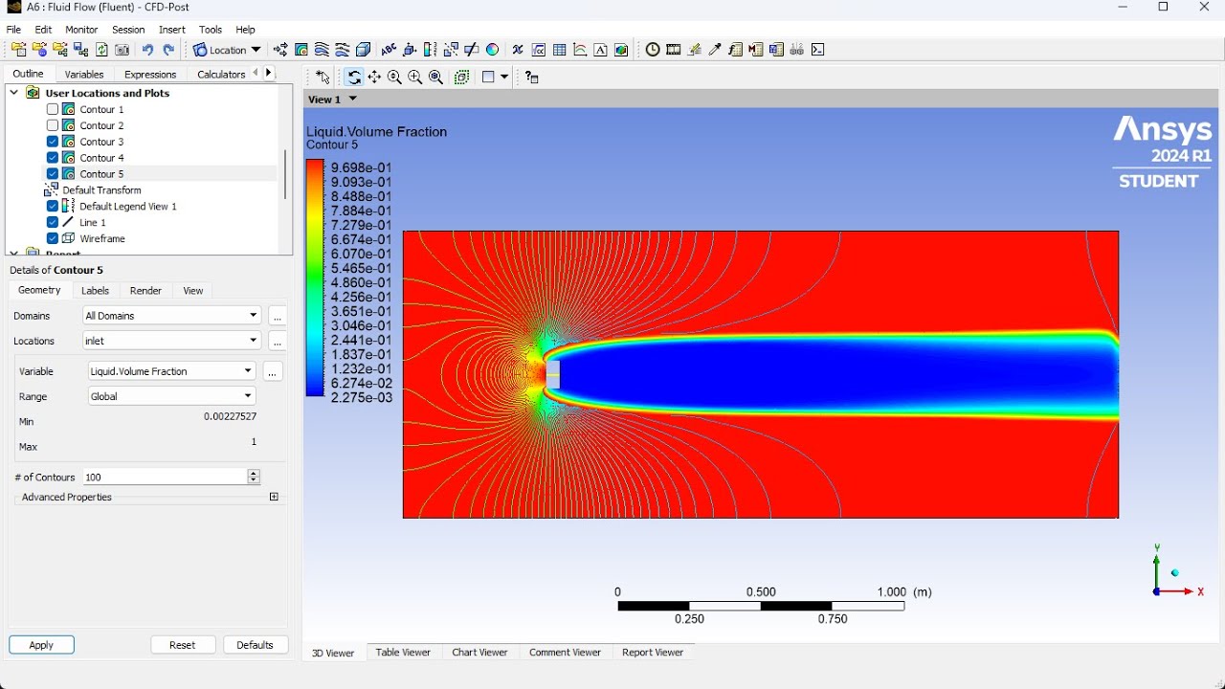Collapse User Locations and Plots tree
Image resolution: width=1225 pixels, height=689 pixels.
click(14, 93)
